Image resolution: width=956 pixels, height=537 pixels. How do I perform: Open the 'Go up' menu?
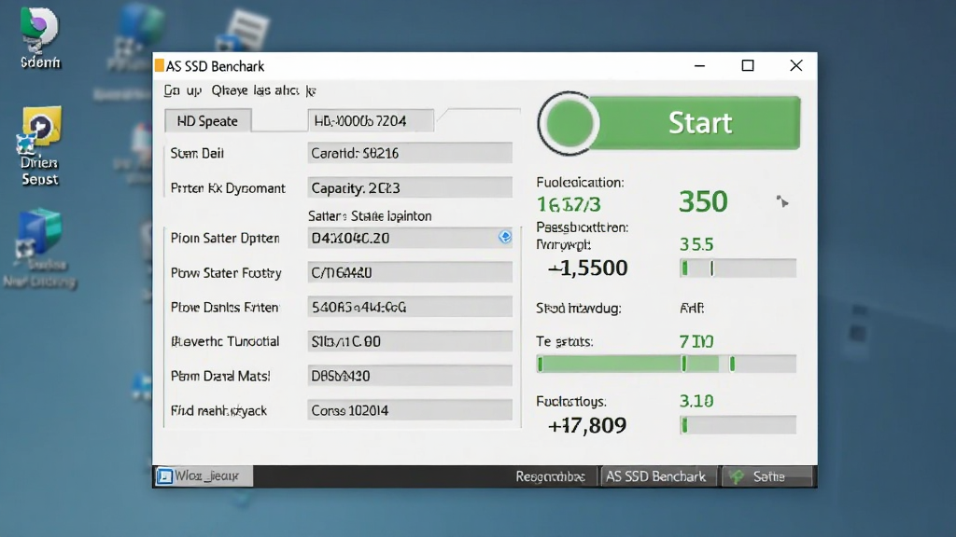pos(182,90)
